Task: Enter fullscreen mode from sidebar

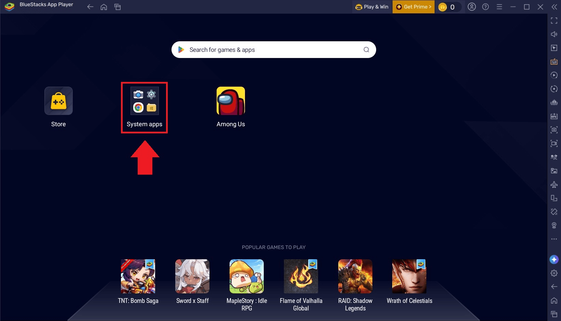Action: (554, 21)
